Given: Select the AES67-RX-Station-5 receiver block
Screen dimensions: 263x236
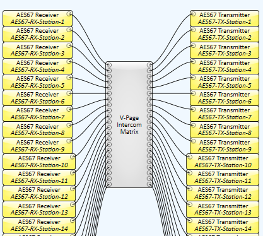Looking at the screenshot, I should coord(37,82).
